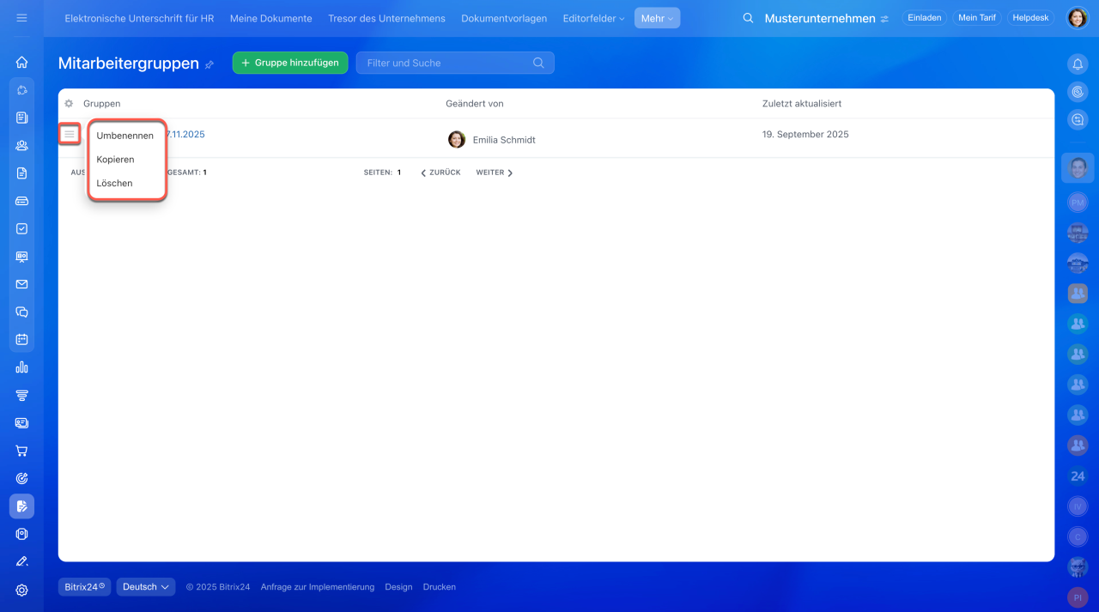Open the tasks checkmark icon in sidebar

[x=21, y=228]
